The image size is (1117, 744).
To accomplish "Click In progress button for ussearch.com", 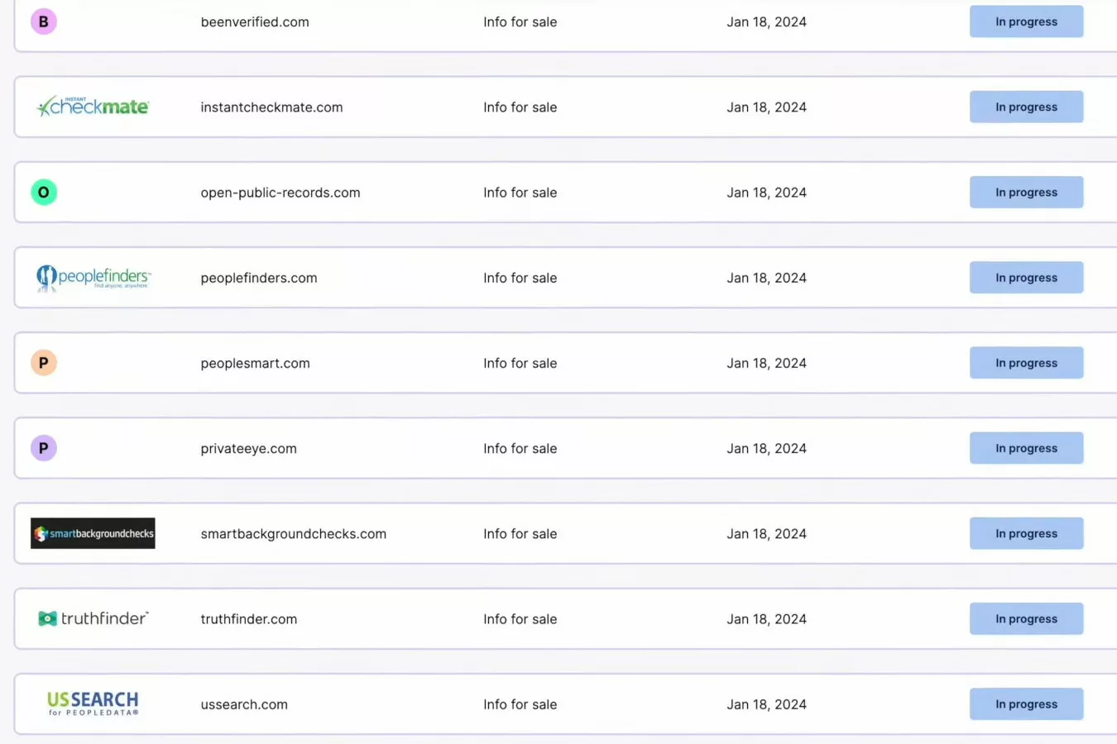I will (1026, 704).
